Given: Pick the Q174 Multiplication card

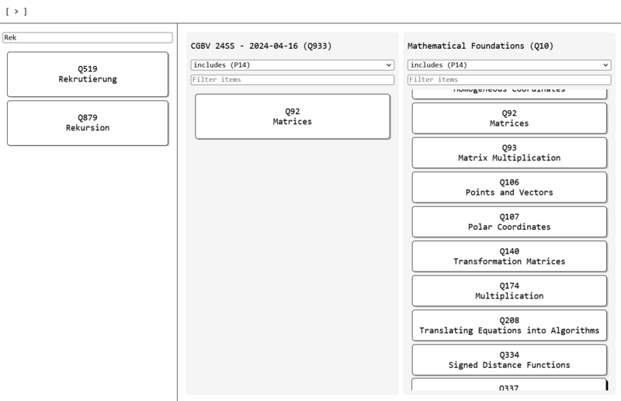Looking at the screenshot, I should tap(509, 291).
